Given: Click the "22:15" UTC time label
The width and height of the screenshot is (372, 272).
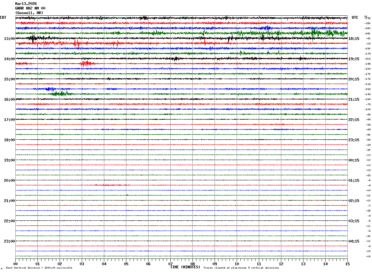Looking at the screenshot, I should click(x=354, y=120).
